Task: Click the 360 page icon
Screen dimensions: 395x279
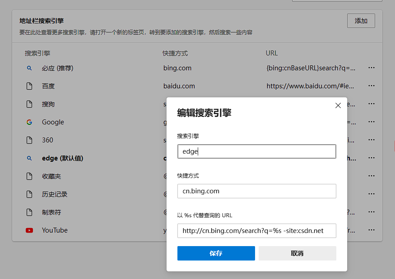Action: point(29,140)
